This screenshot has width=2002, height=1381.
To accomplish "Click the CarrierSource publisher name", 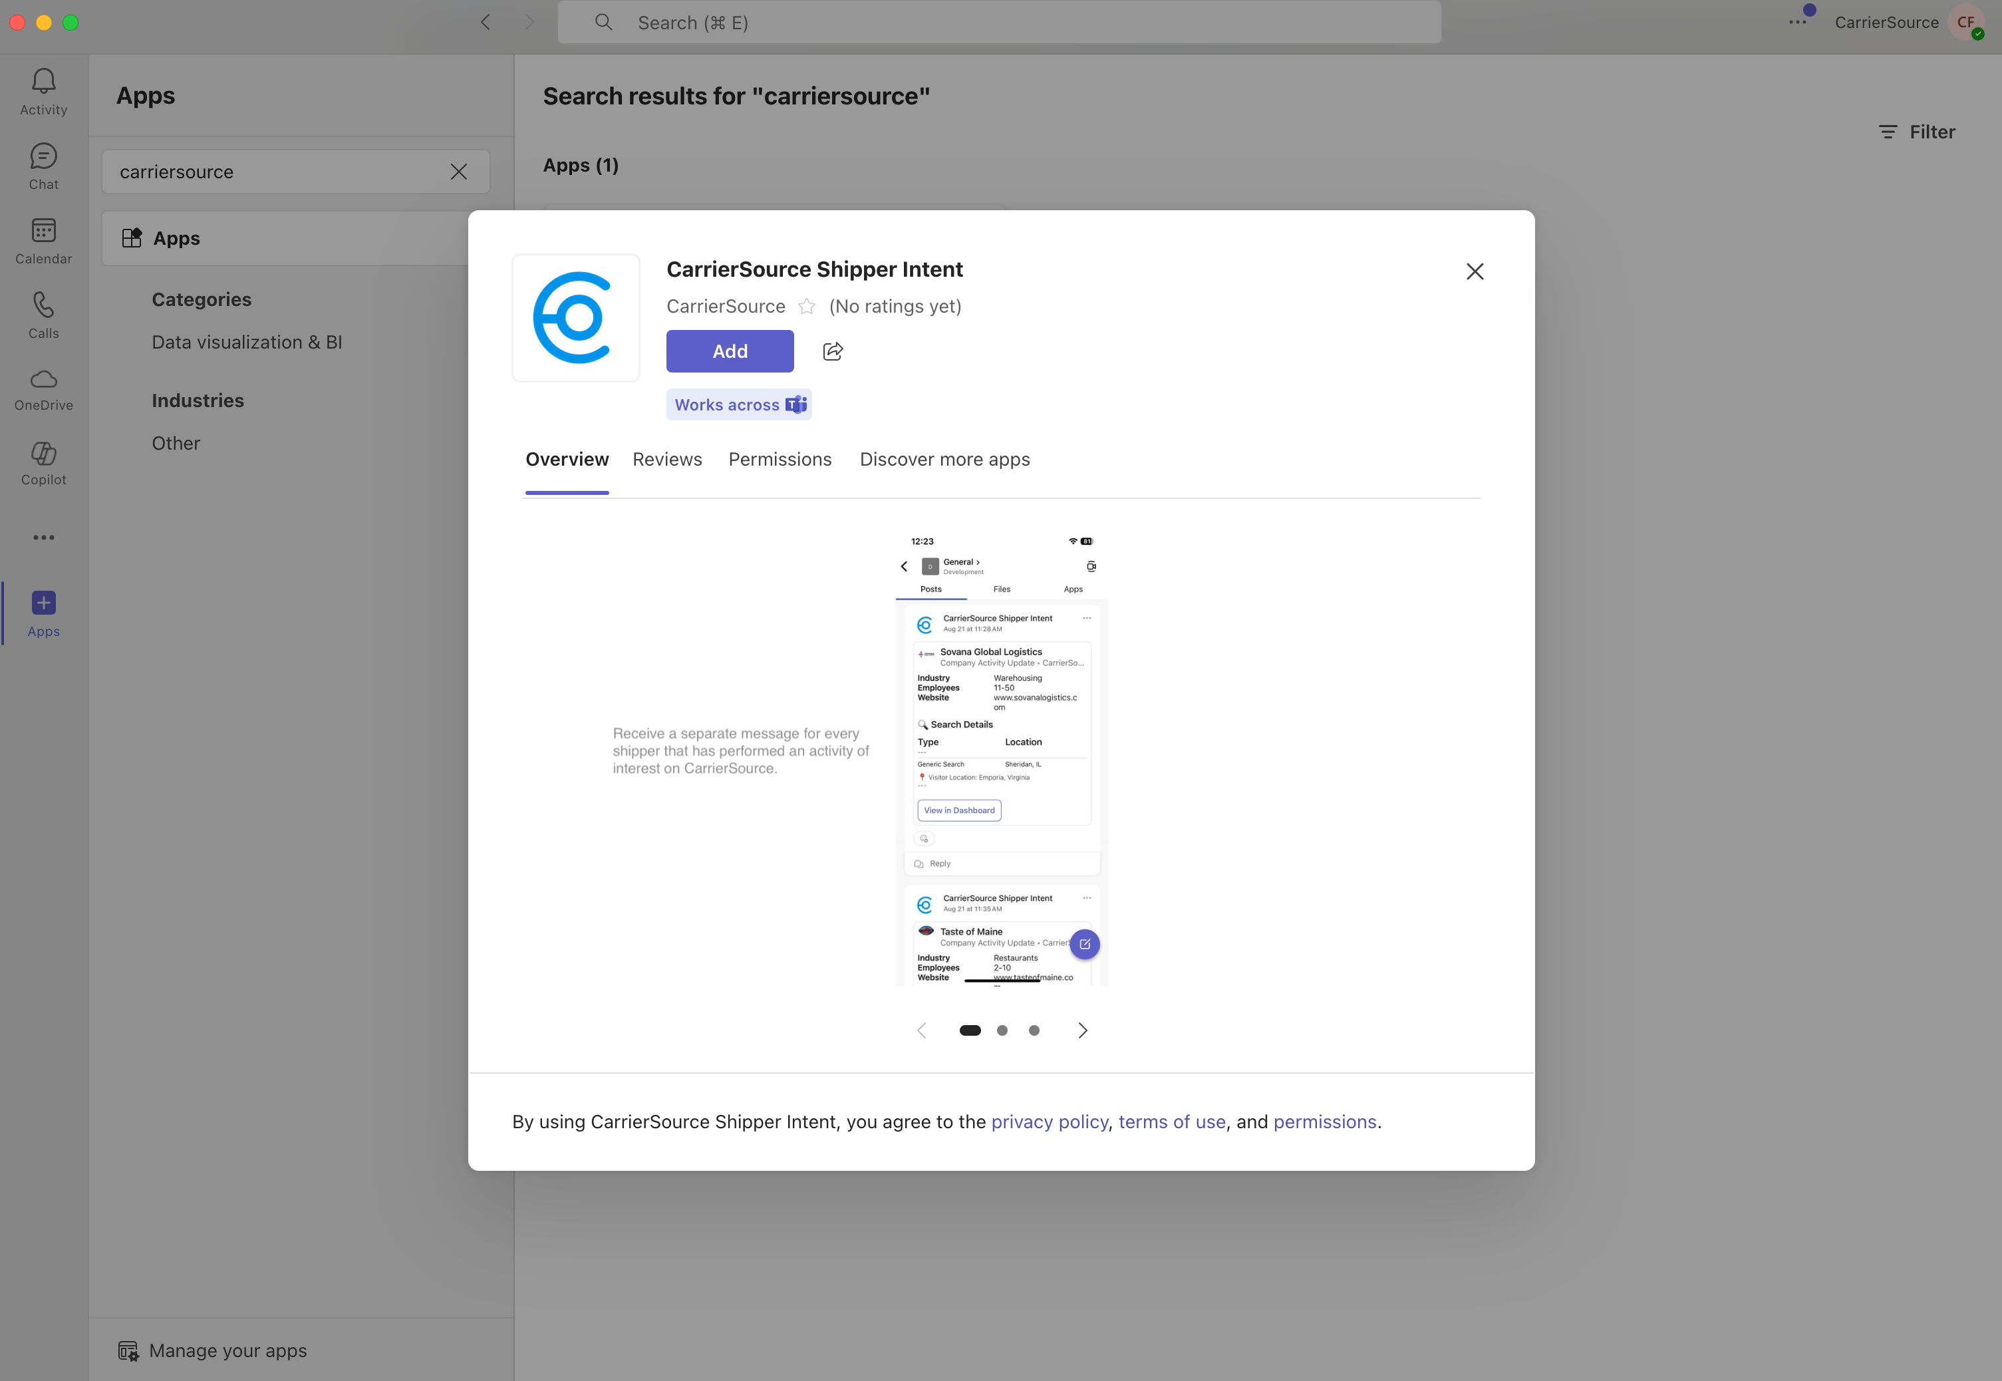I will [725, 306].
